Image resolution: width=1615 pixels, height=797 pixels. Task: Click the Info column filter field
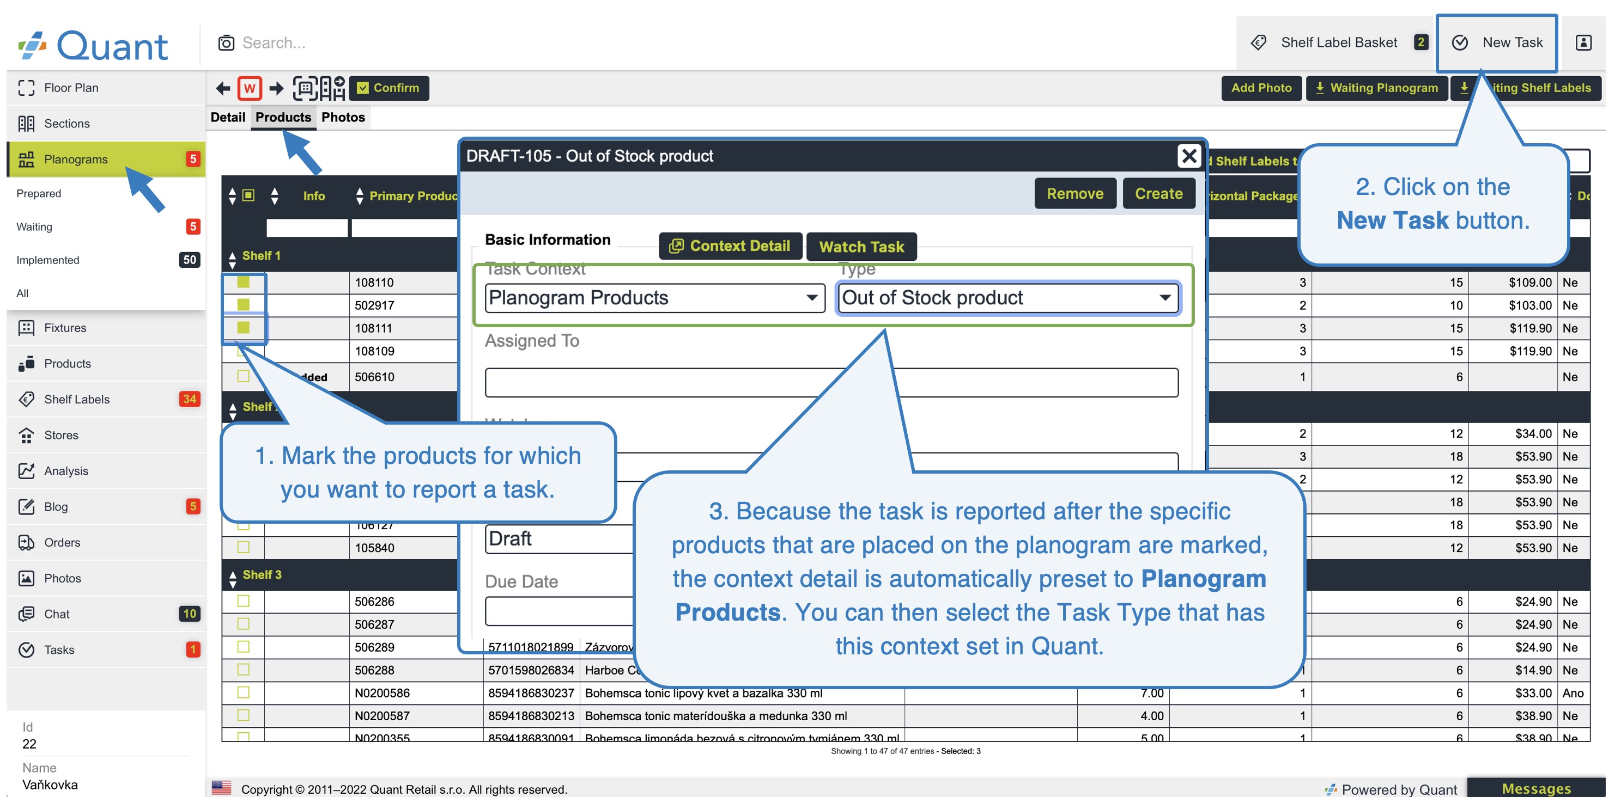coord(307,228)
